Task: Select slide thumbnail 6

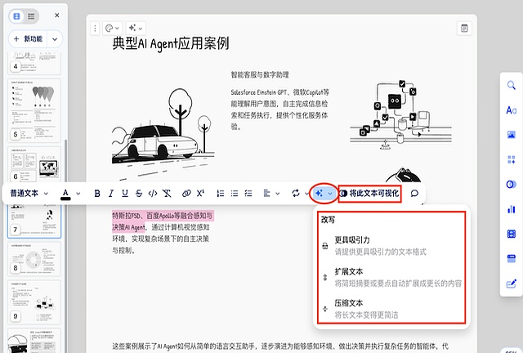Action: coord(34,164)
